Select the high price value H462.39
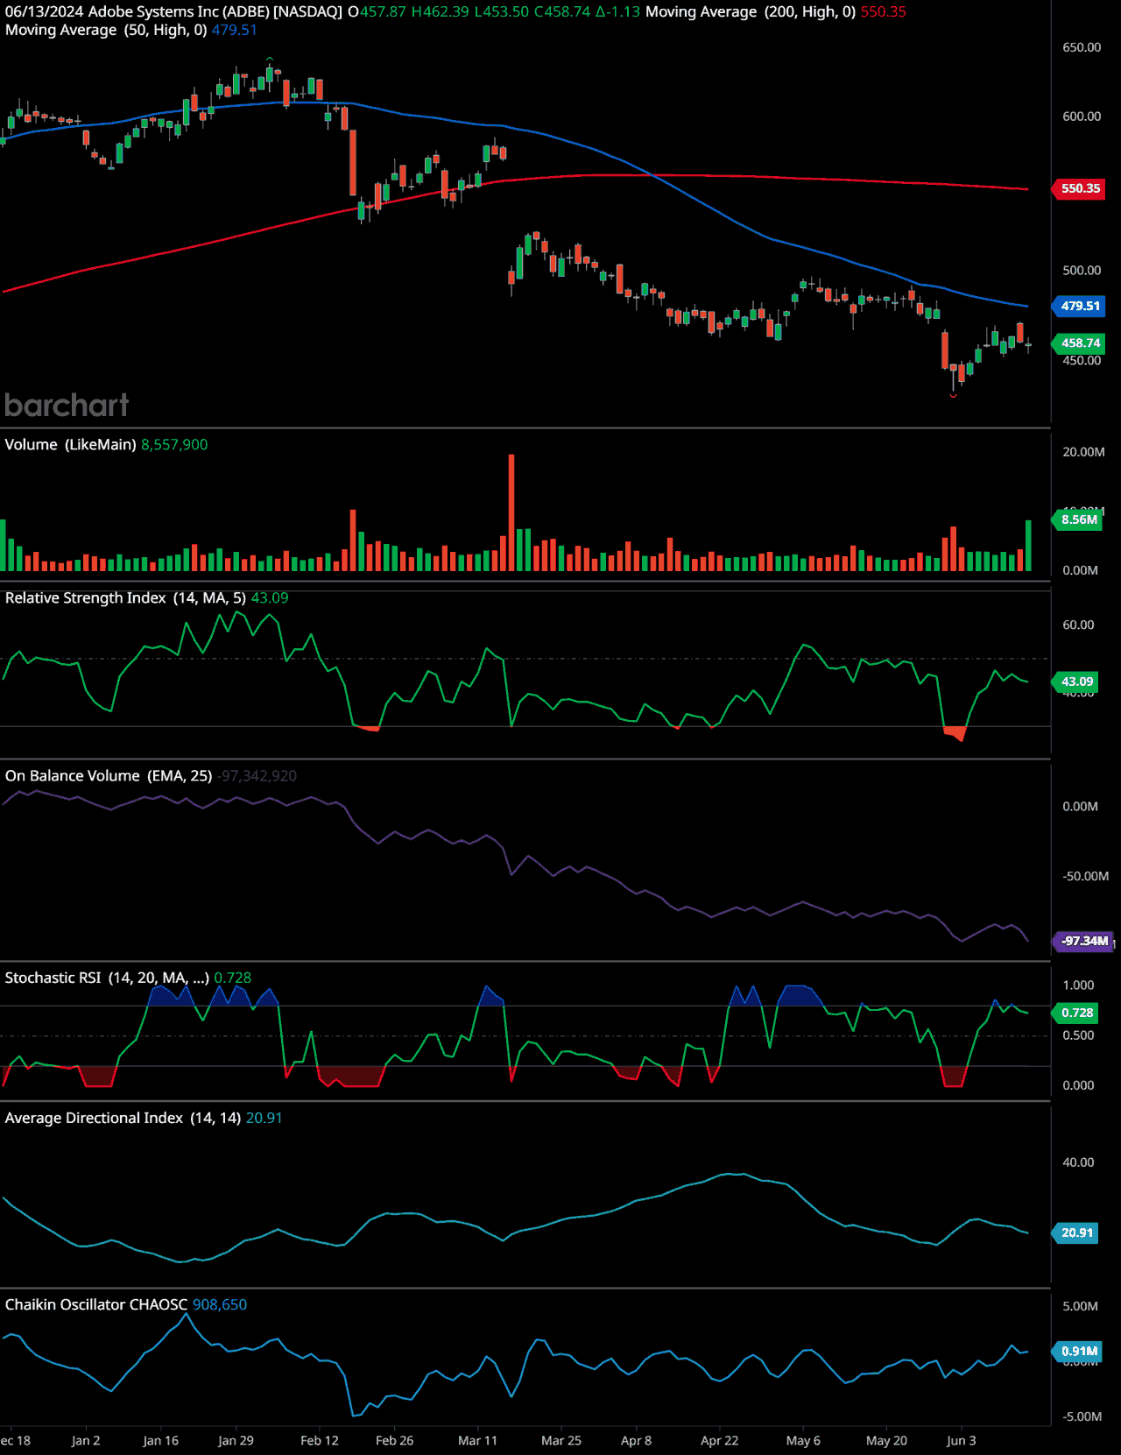Viewport: 1121px width, 1455px height. (440, 12)
